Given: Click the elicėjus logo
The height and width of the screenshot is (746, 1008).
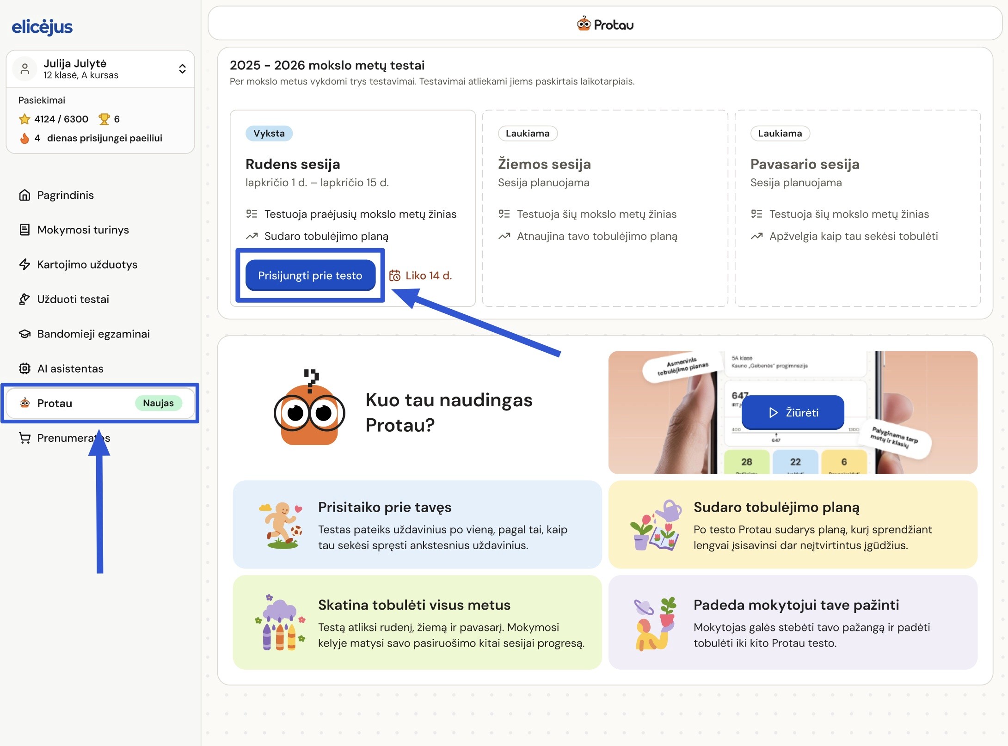Looking at the screenshot, I should [42, 27].
